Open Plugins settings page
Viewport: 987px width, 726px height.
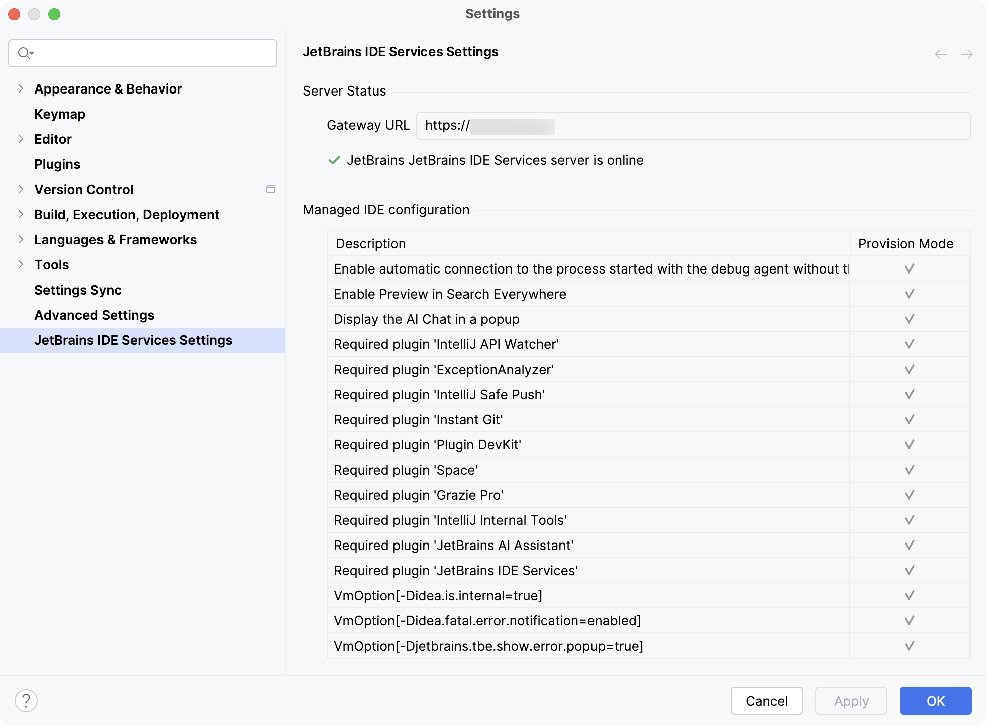click(x=57, y=164)
